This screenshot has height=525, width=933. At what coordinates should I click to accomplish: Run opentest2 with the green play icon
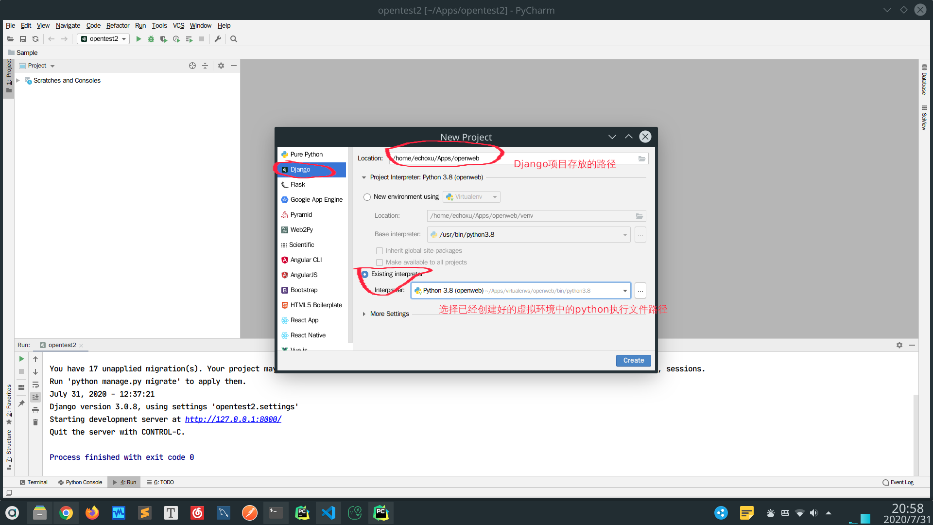click(138, 39)
